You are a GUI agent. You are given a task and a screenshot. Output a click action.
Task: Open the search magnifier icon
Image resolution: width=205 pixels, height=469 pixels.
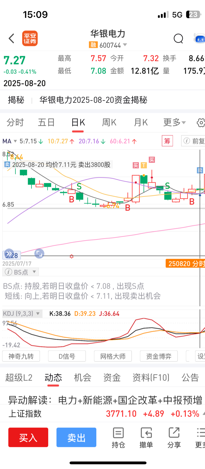[178, 39]
